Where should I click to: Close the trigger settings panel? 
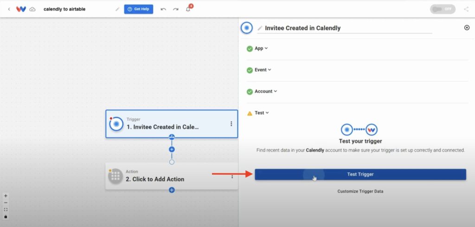point(467,27)
